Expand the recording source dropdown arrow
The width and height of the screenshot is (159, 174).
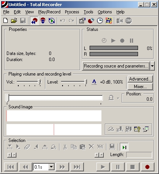153,66
